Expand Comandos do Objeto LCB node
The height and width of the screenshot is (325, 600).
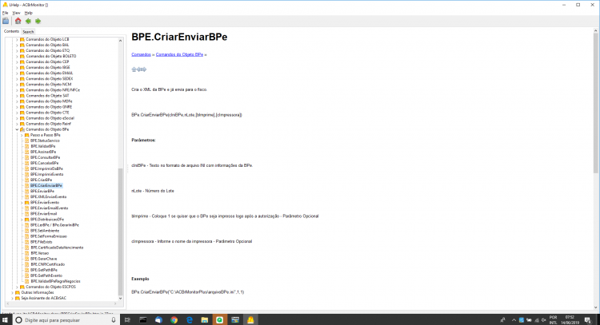pyautogui.click(x=17, y=39)
